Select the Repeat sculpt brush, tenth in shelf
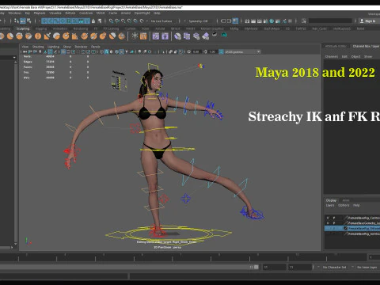Viewport: 380px width, 285px height. [85, 36]
